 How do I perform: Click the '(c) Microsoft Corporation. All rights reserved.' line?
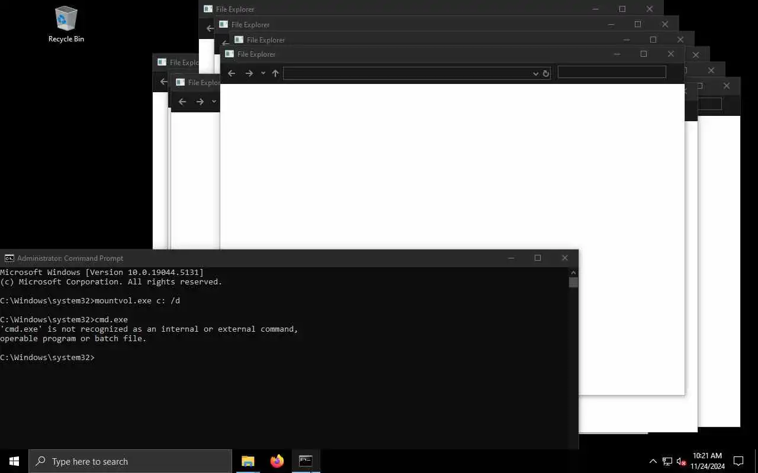coord(111,281)
